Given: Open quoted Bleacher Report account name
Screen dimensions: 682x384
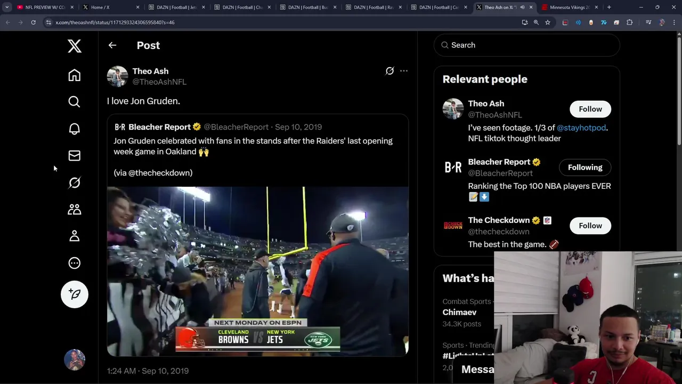Looking at the screenshot, I should pyautogui.click(x=159, y=127).
